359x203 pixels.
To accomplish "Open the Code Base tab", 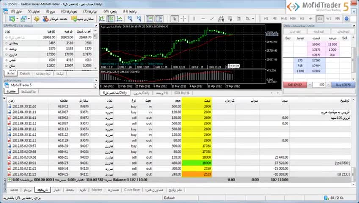I will 132,190.
